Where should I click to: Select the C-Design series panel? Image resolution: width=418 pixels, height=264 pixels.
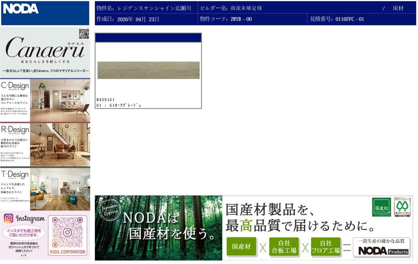[x=45, y=101]
